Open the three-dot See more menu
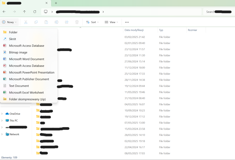The image size is (235, 160). [127, 22]
